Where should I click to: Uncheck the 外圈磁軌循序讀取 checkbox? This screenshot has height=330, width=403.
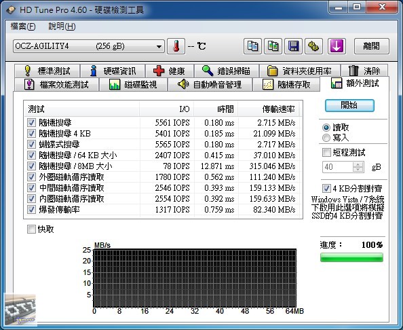point(31,177)
